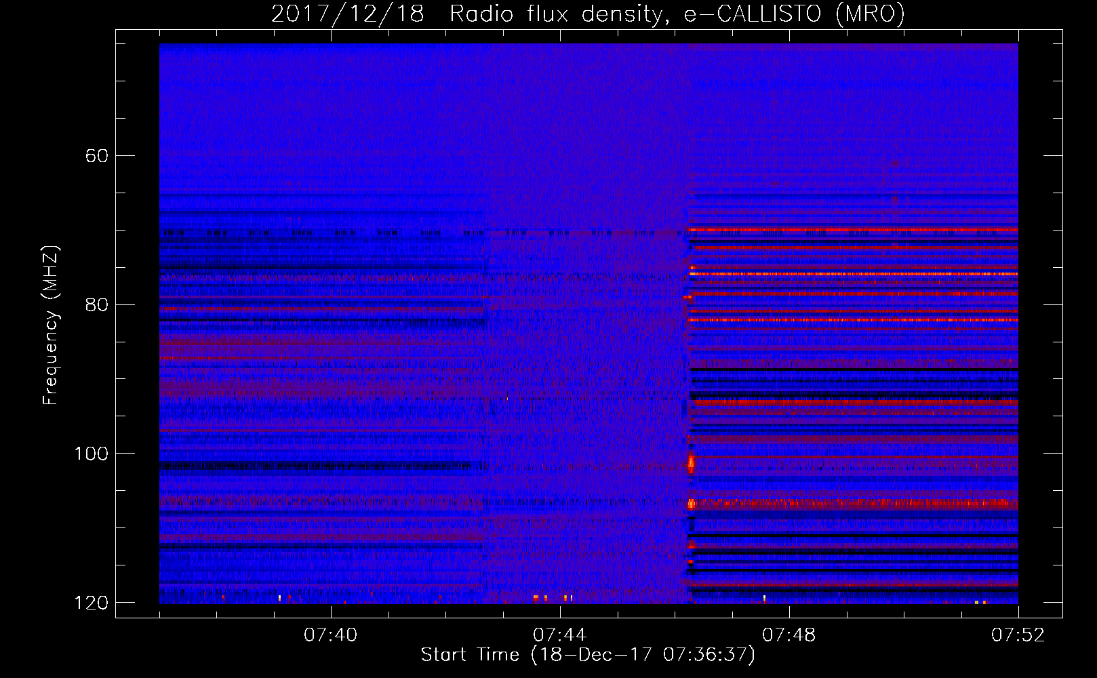Click the 120 frequency tick label
The height and width of the screenshot is (678, 1097).
click(x=92, y=603)
